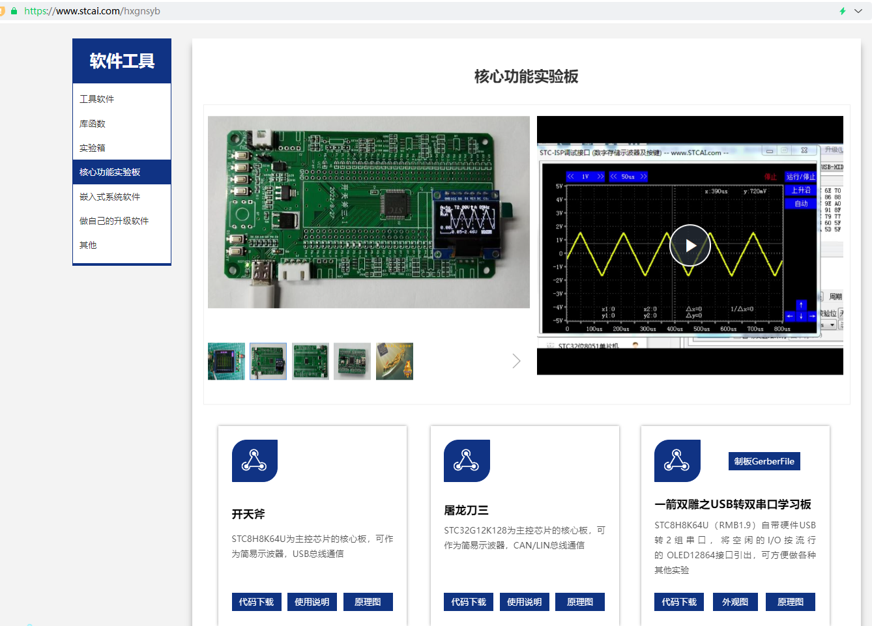
Task: Click the 软件工具 sidebar header
Action: click(x=122, y=61)
